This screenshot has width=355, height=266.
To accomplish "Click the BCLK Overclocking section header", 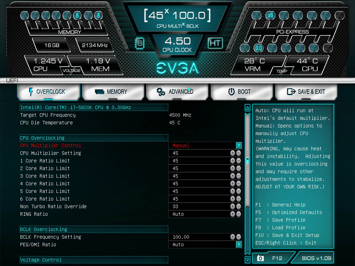I will (94, 229).
